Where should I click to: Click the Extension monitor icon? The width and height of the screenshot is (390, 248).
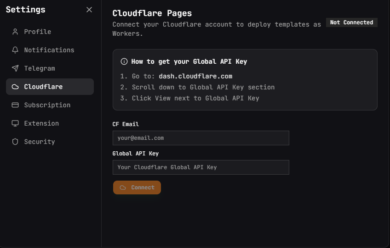(x=15, y=123)
